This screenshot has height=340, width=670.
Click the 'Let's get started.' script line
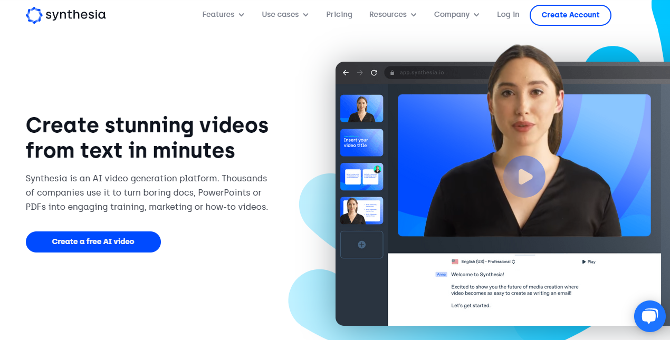[471, 305]
